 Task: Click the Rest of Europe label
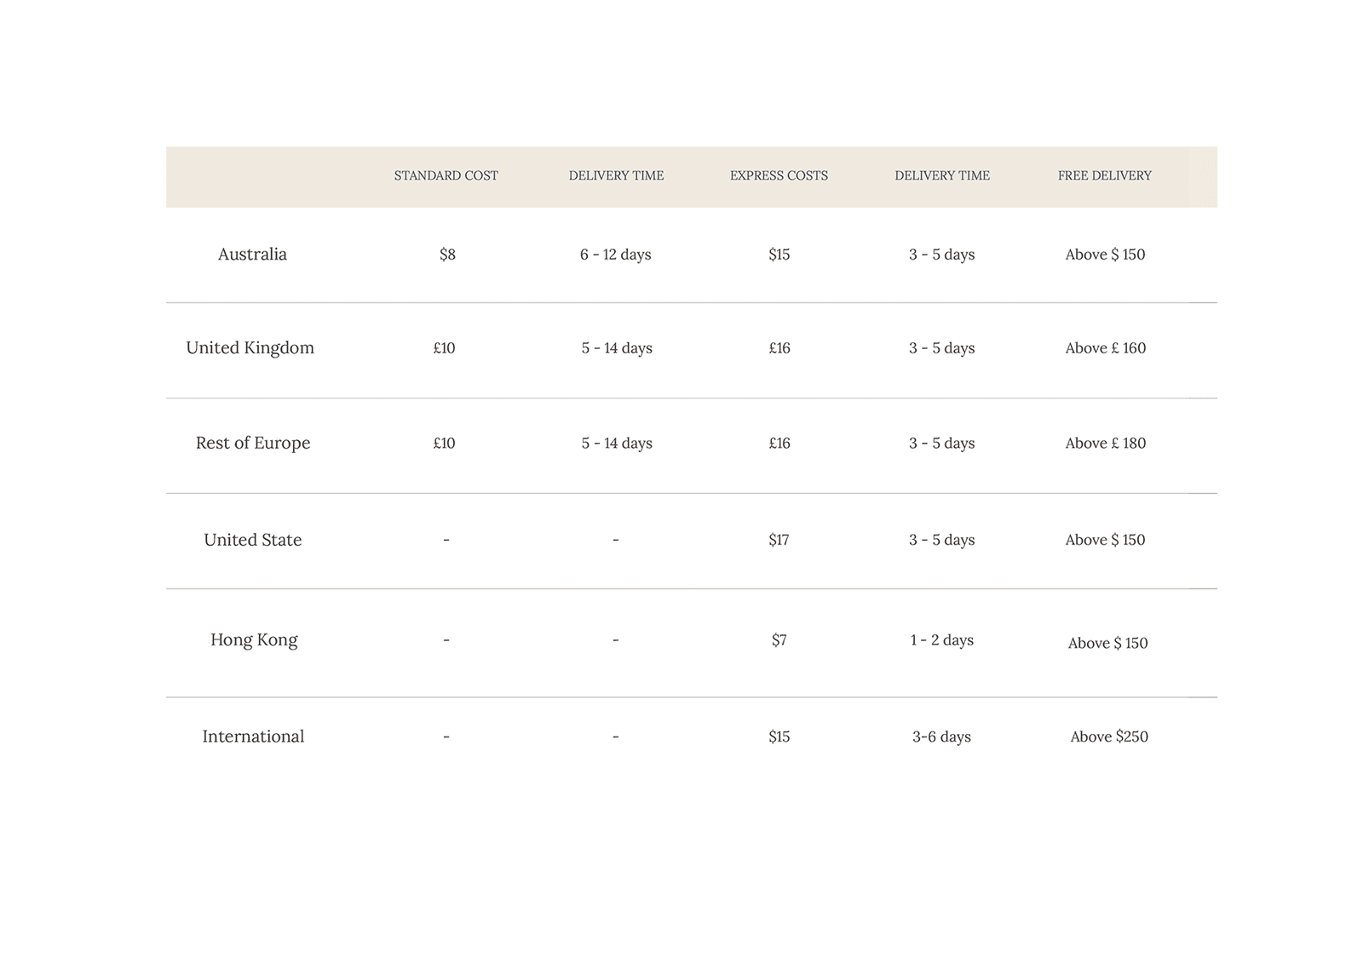pos(253,444)
